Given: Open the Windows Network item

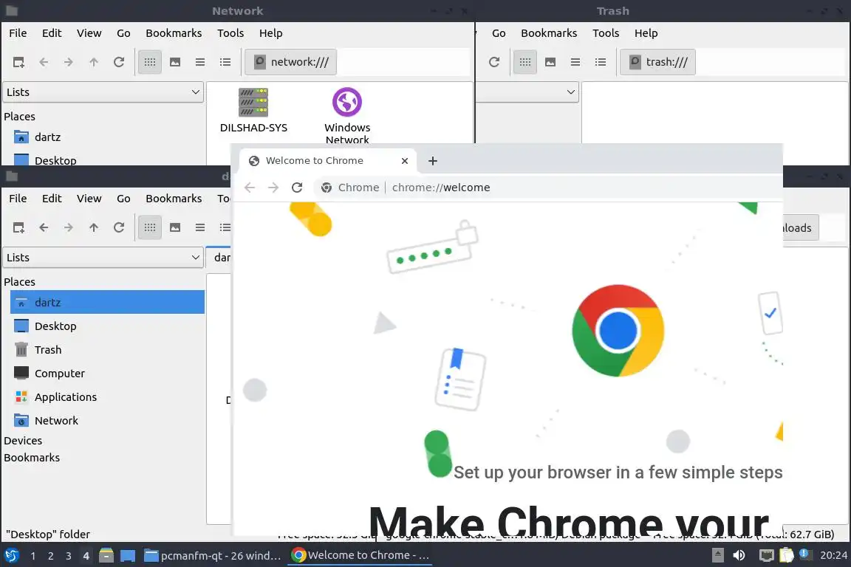Looking at the screenshot, I should 347,116.
